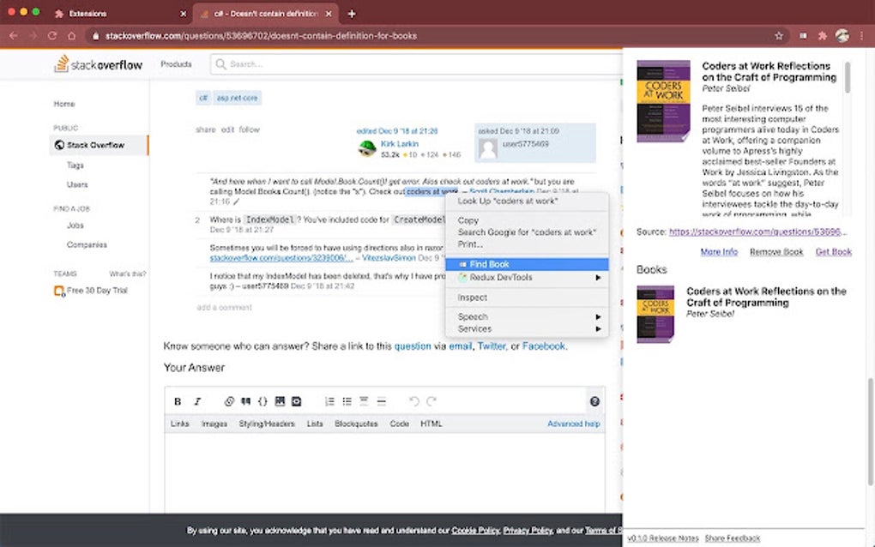Viewport: 875px width, 547px height.
Task: Apply a bulleted list in the answer editor
Action: tap(347, 401)
